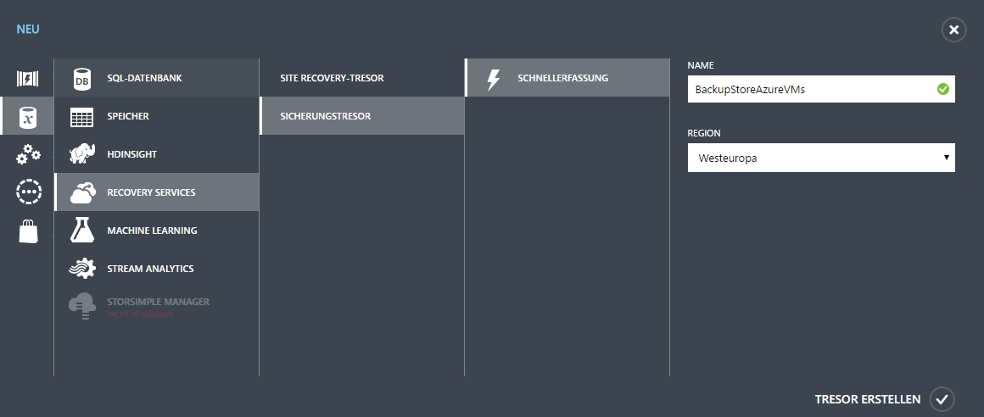Select Speicher menu entry
This screenshot has height=417, width=984.
(156, 117)
